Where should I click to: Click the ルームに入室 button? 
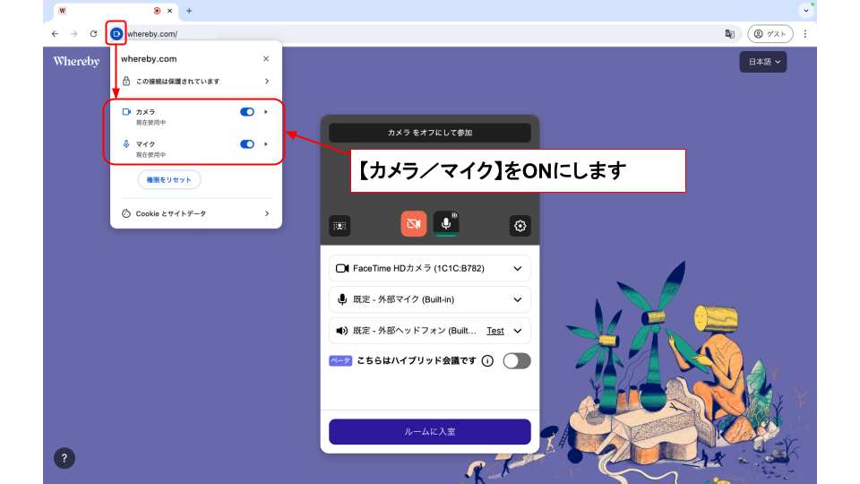coord(430,432)
